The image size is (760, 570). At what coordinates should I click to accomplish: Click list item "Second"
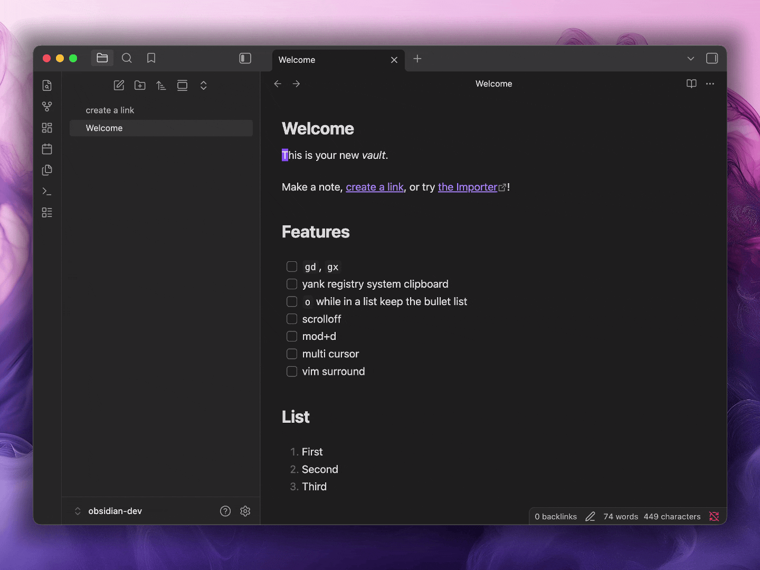[320, 470]
